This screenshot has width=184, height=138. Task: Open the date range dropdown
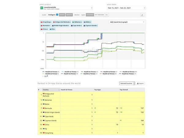(x=126, y=8)
